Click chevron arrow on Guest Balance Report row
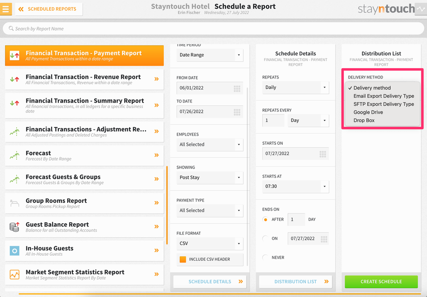Viewport: 427px width, 297px height. click(156, 226)
